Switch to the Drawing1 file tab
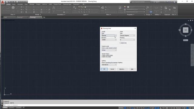The height and width of the screenshot is (109, 194). tap(20, 17)
